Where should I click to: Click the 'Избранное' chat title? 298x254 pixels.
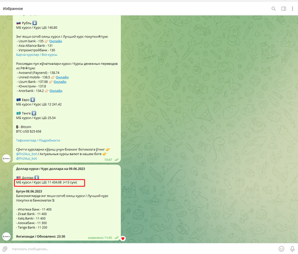[13, 9]
